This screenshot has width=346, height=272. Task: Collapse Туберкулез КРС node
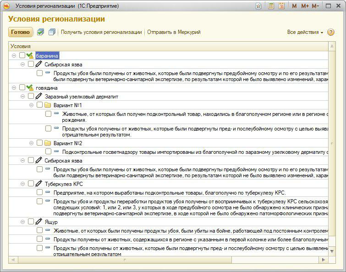click(x=22, y=184)
